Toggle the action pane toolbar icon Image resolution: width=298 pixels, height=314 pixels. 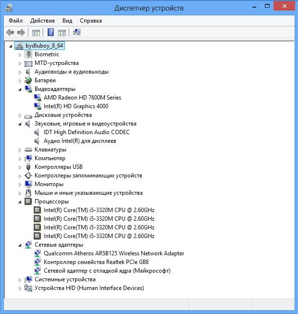62,32
